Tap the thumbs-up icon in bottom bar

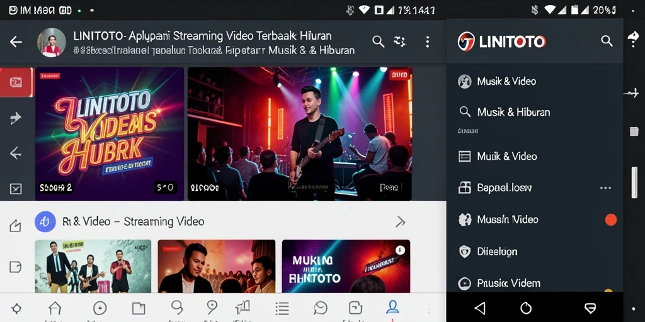pos(243,307)
